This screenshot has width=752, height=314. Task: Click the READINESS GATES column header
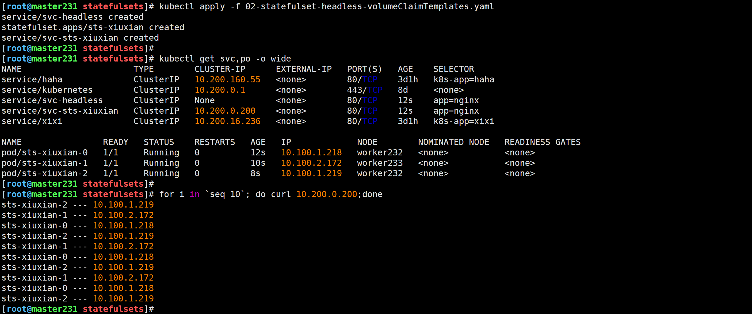point(542,142)
